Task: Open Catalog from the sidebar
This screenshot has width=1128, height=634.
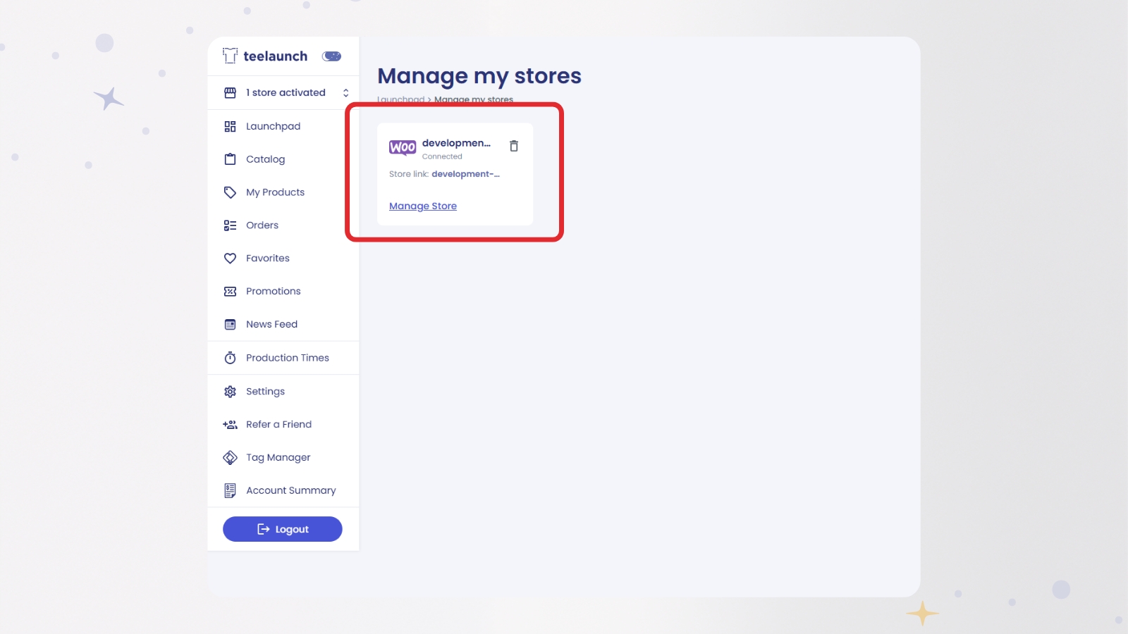Action: 265,159
